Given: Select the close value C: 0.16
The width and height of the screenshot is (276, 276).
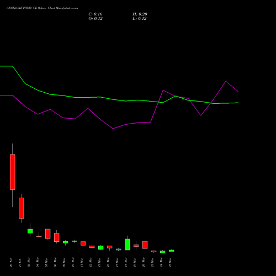Looking at the screenshot, I should 95,14.
